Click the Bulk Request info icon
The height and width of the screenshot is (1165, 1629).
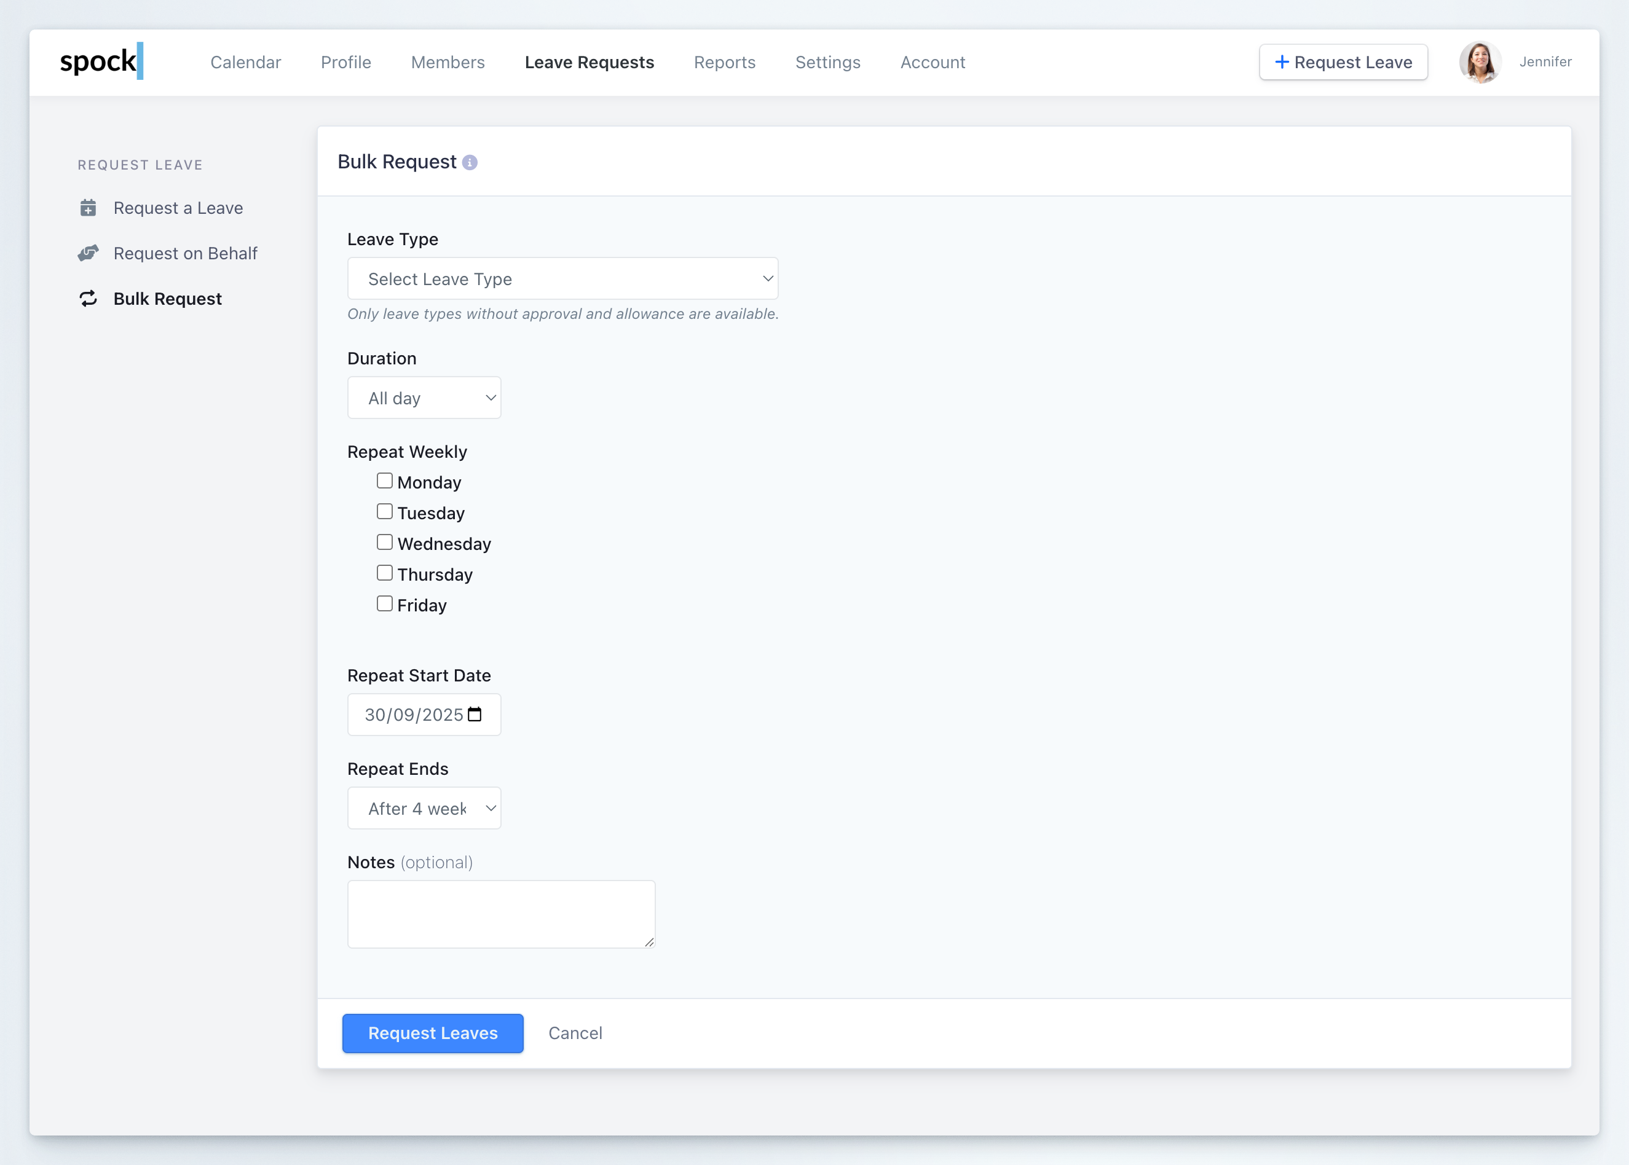pos(470,163)
